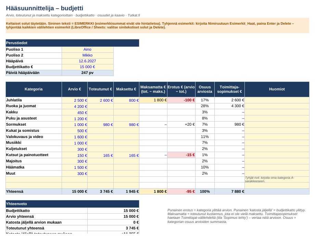Select Ruoka ja juomat contracts cell "4 300 €"

[229, 106]
